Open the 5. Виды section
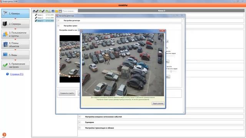 pyautogui.click(x=15, y=55)
